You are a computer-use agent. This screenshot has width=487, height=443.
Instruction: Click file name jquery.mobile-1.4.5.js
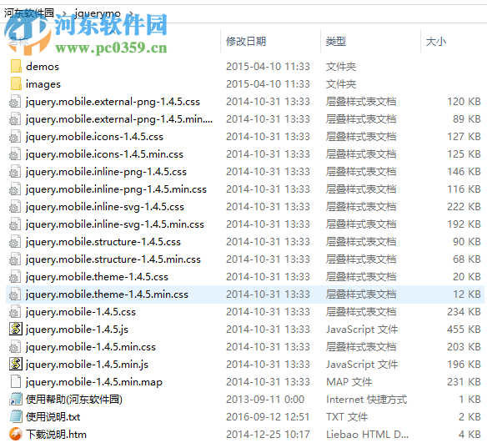[x=77, y=330]
